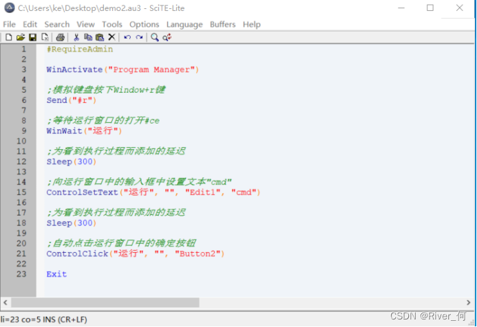Screen dimensions: 477x327
Task: Click ControlSetText function name on line 15
Action: (x=82, y=192)
